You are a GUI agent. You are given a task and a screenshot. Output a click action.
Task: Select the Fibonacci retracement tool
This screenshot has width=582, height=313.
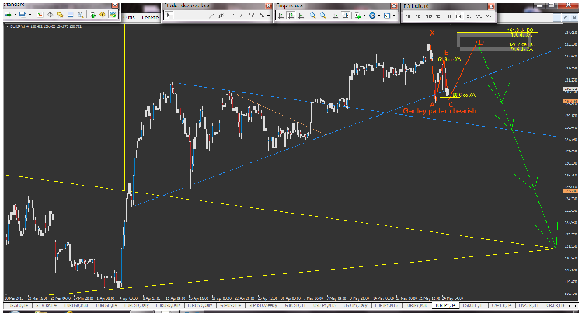pyautogui.click(x=233, y=16)
